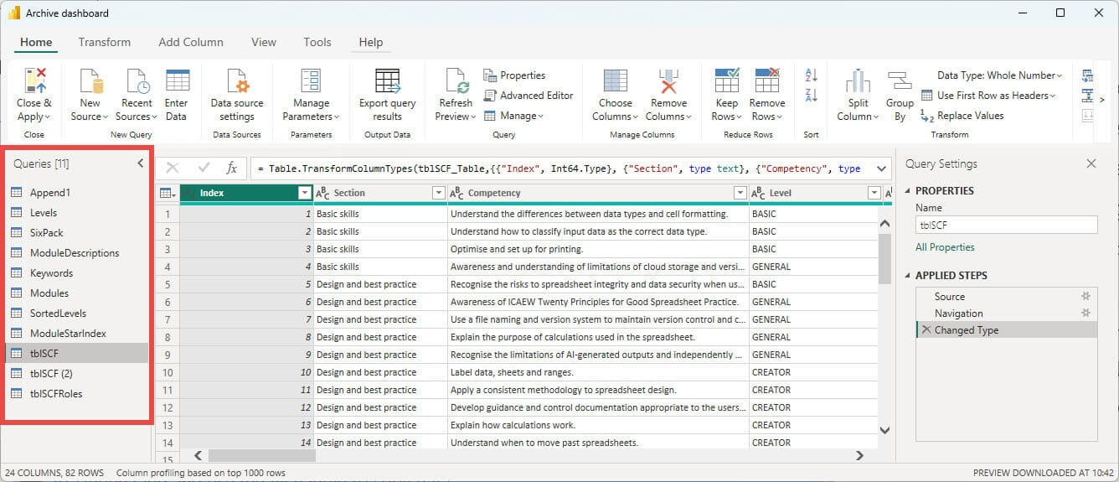1119x482 pixels.
Task: Open Section column filter dropdown
Action: 438,193
